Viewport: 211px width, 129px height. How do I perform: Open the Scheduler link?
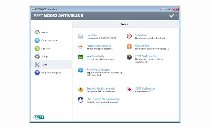pos(141,35)
